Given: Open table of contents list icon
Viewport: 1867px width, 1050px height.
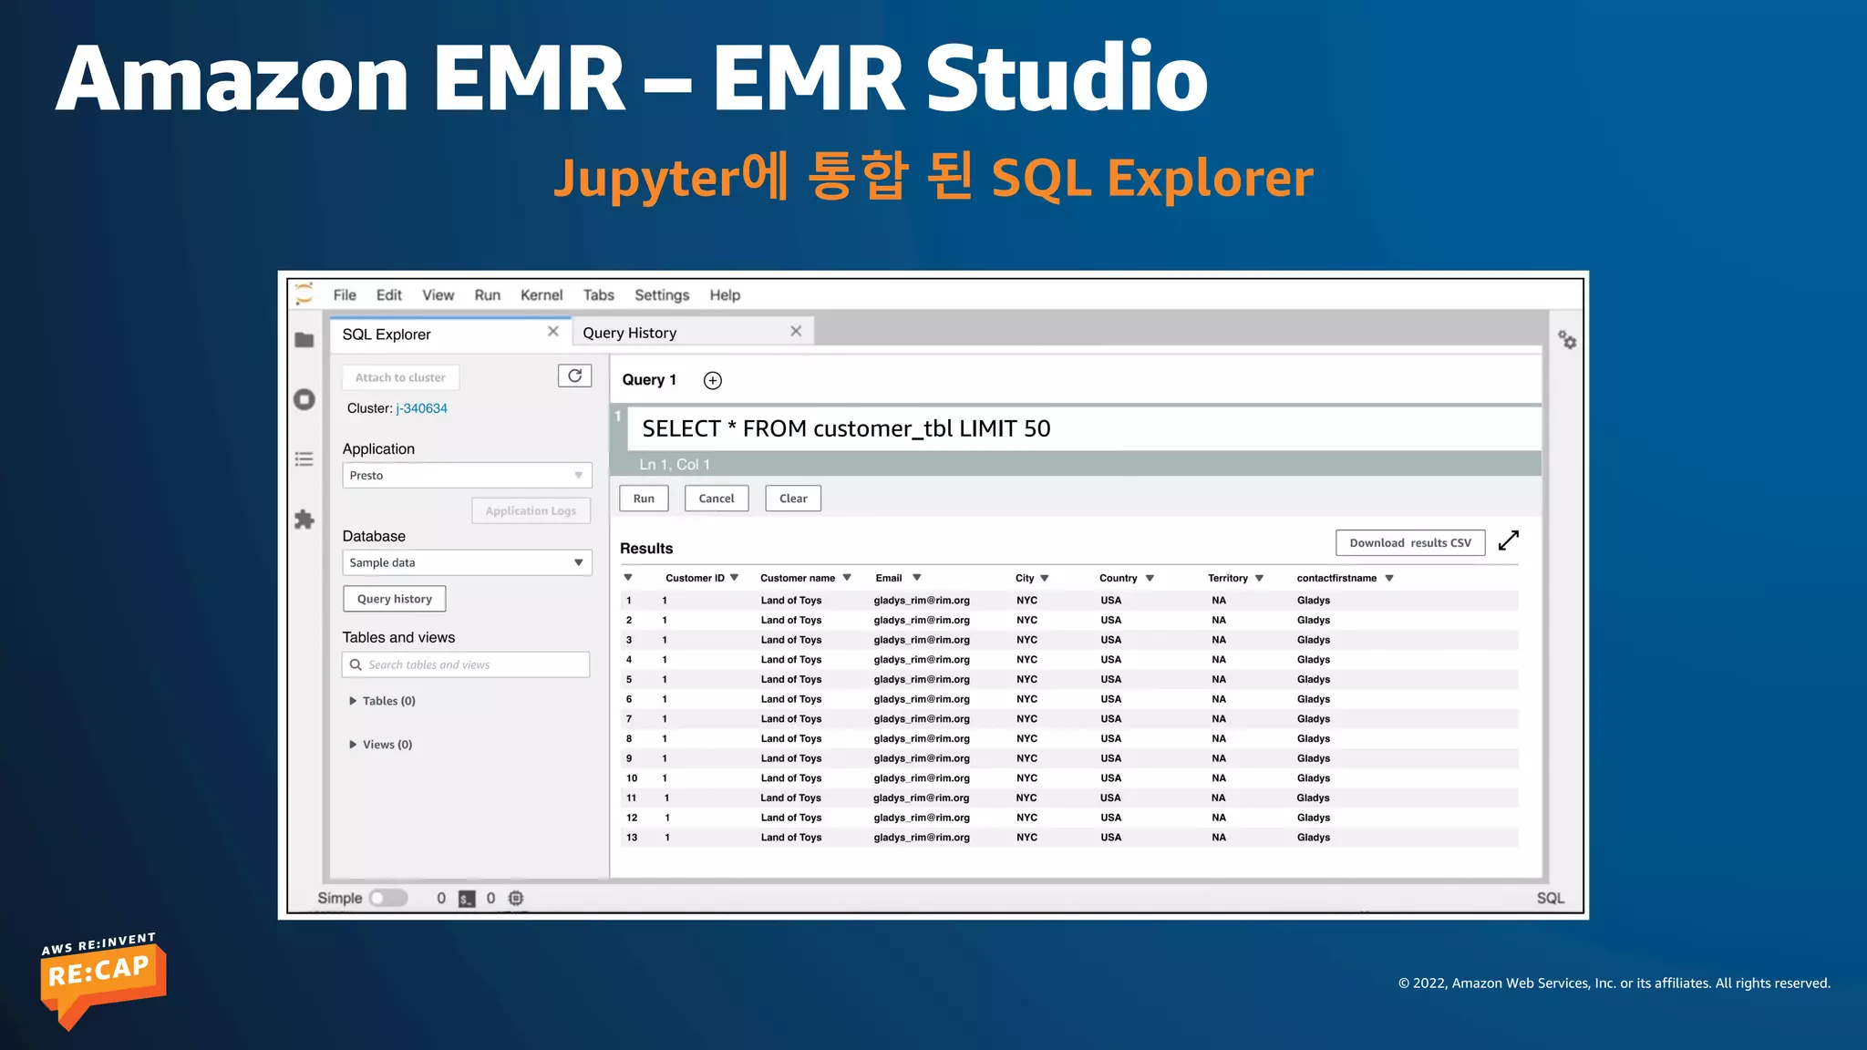Looking at the screenshot, I should (x=304, y=458).
